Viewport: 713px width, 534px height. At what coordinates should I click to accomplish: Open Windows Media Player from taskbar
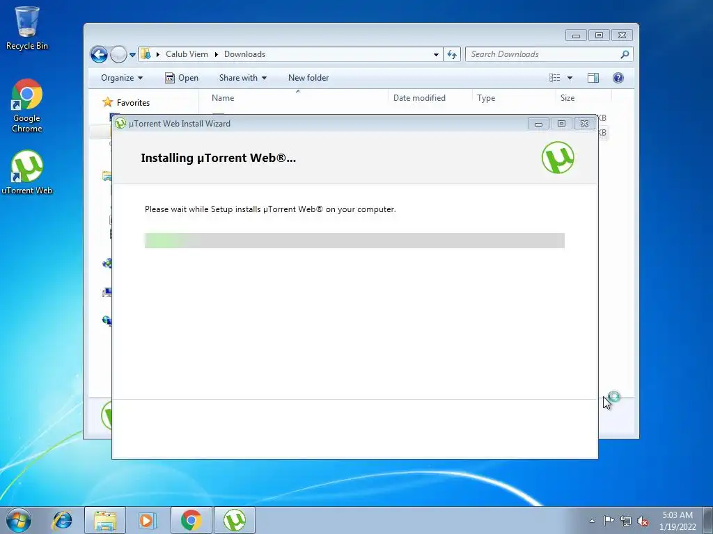[147, 520]
